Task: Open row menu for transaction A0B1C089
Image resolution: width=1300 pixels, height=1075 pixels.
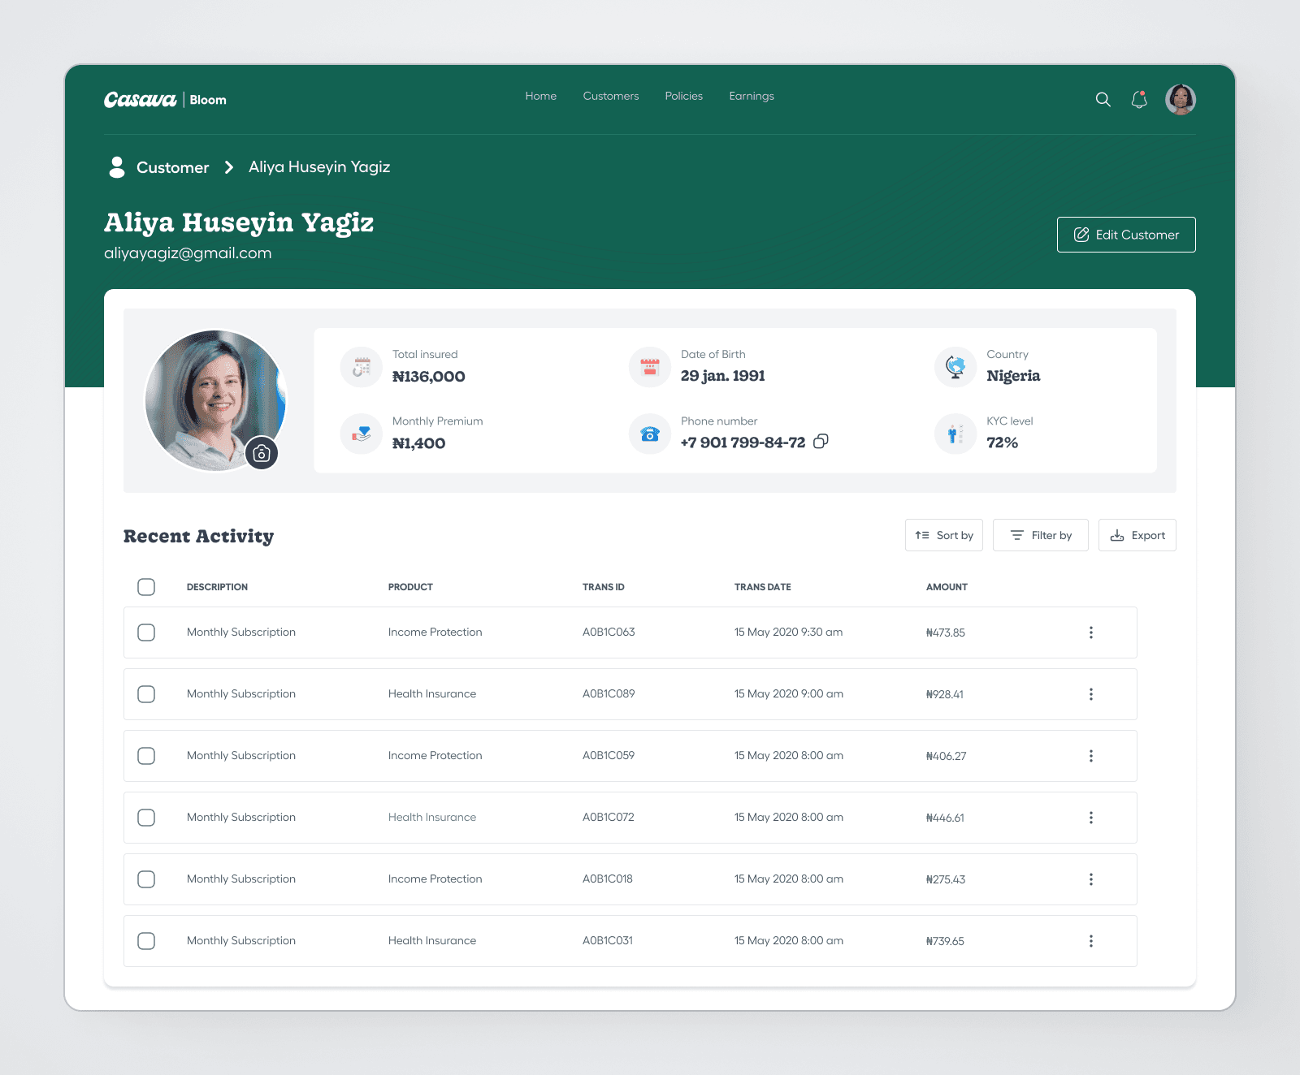Action: coord(1091,694)
